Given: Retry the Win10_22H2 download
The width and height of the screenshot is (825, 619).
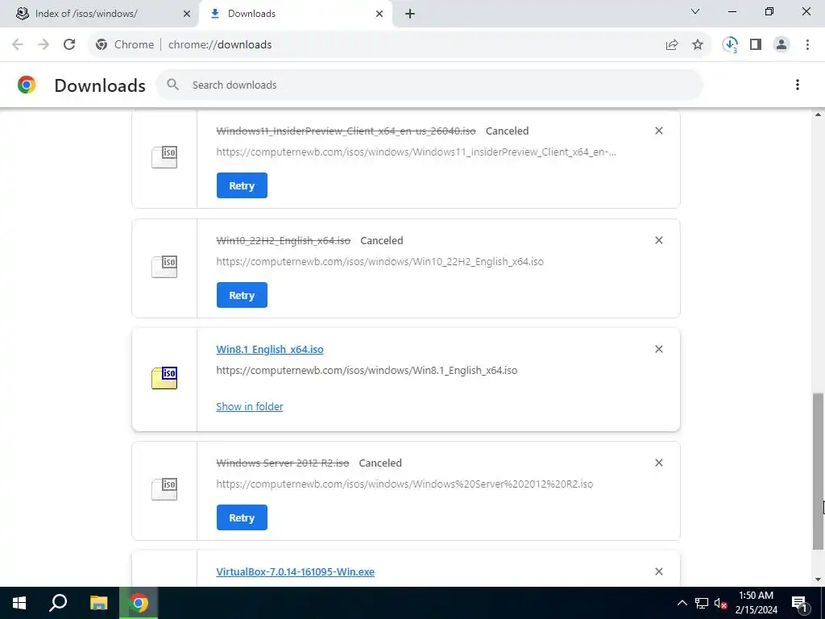Looking at the screenshot, I should pos(242,295).
